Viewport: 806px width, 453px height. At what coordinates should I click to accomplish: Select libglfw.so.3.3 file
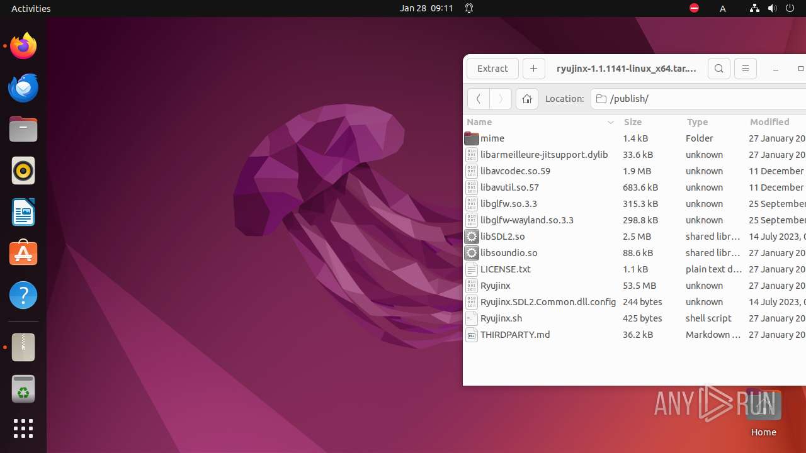634,204
